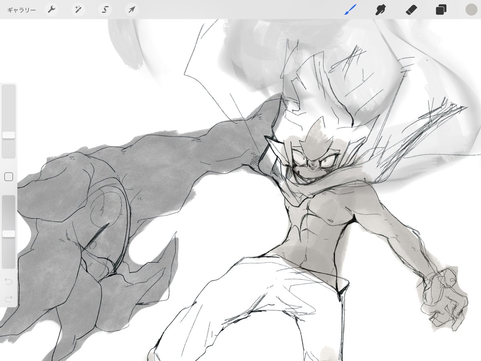The width and height of the screenshot is (481, 361).
Task: Select the Smudge finger tool
Action: click(380, 10)
